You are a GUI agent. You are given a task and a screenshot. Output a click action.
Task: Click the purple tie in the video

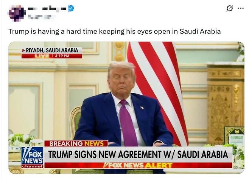click(x=128, y=123)
